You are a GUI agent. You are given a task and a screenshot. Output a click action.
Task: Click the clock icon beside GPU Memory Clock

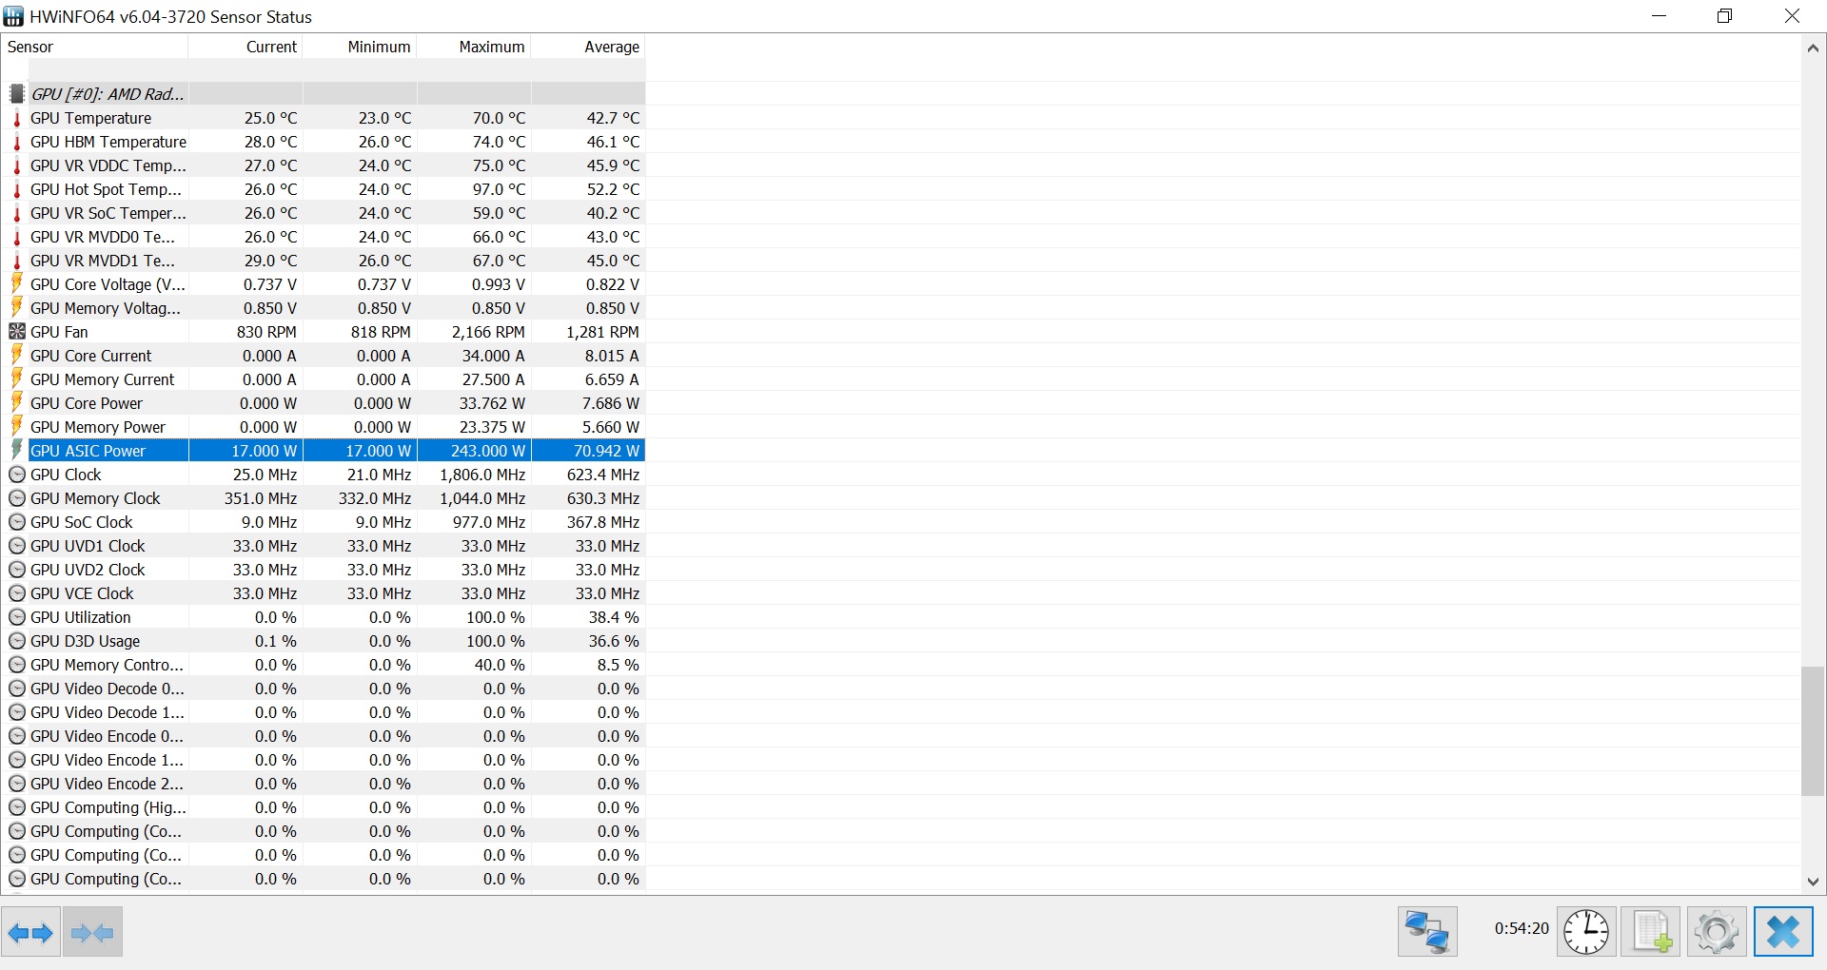(x=16, y=498)
